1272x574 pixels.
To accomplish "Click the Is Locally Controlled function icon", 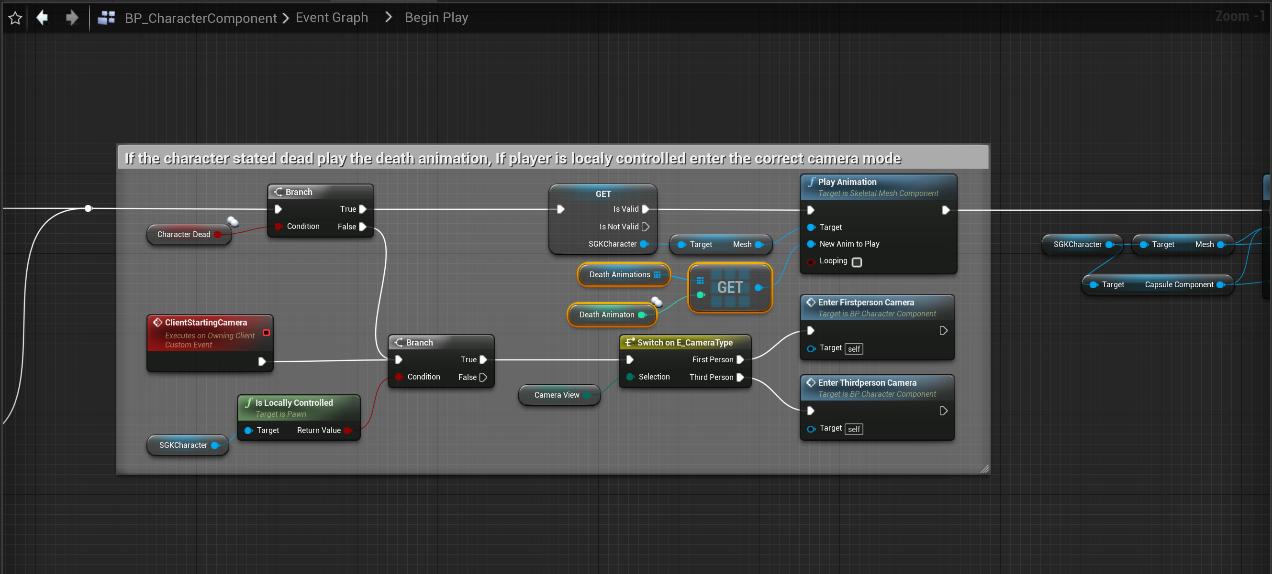I will (249, 402).
